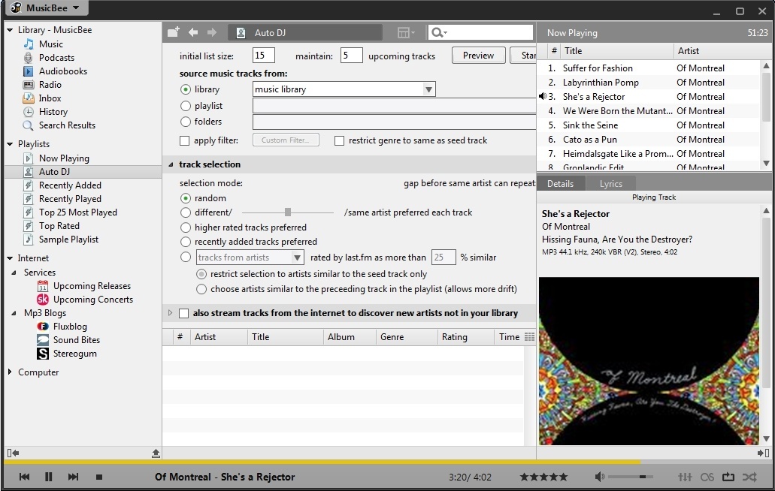775x491 pixels.
Task: Navigate back with the left arrow
Action: (193, 32)
